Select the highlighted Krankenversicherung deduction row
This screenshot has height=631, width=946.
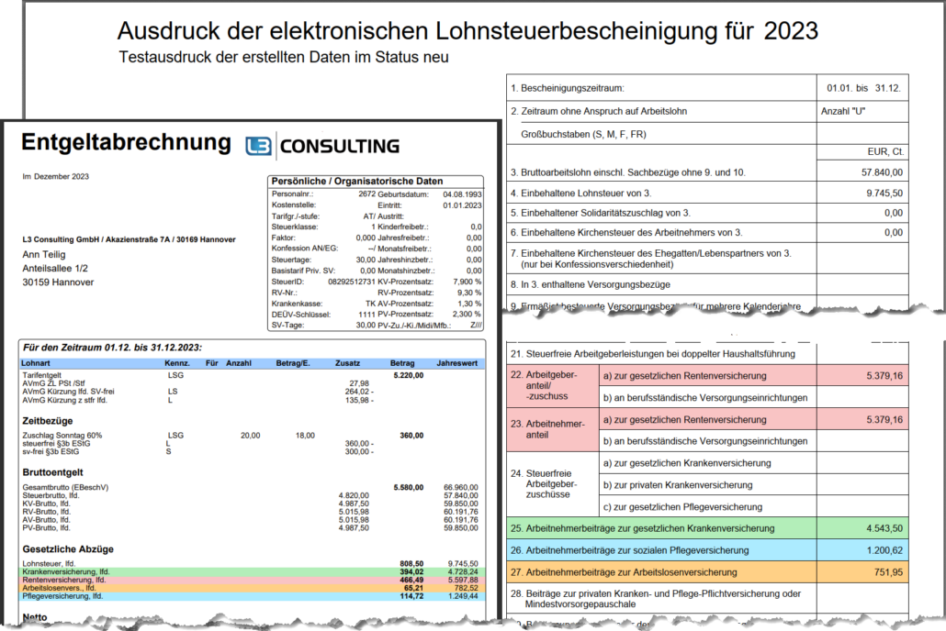[184, 570]
